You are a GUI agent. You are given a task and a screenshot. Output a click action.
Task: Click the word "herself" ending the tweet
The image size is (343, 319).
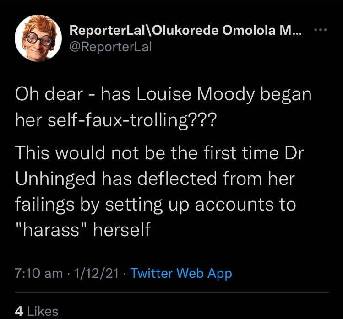pyautogui.click(x=121, y=230)
